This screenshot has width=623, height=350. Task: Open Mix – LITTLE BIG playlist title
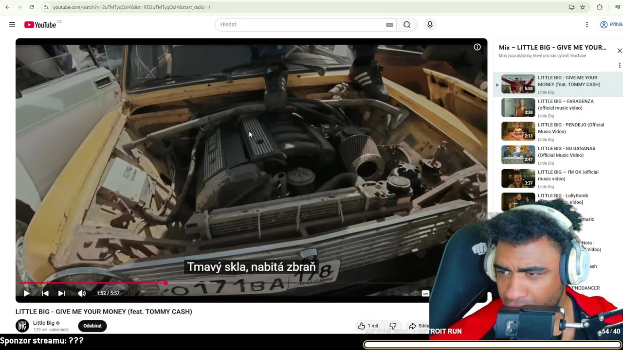coord(553,47)
